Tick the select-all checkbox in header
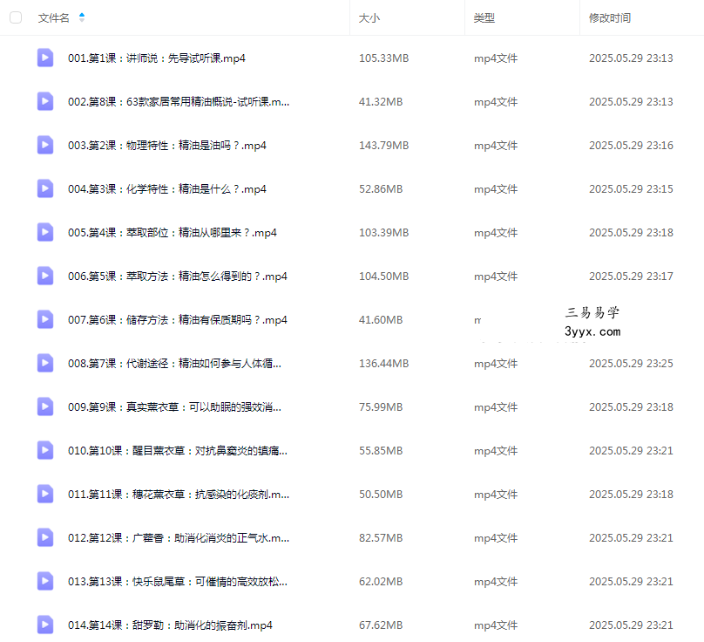The image size is (704, 642). [16, 17]
